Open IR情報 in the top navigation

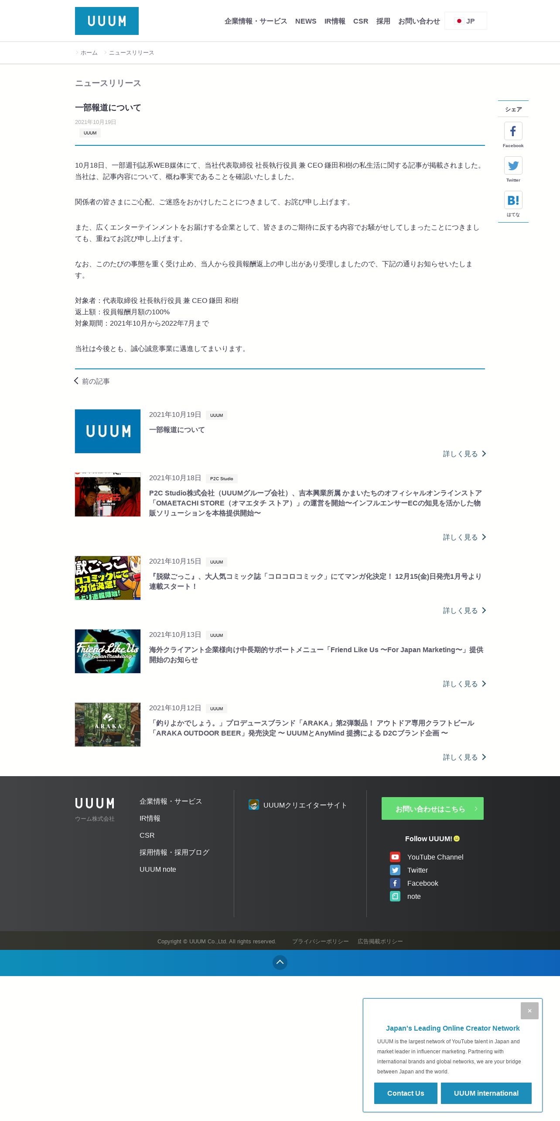(x=335, y=21)
